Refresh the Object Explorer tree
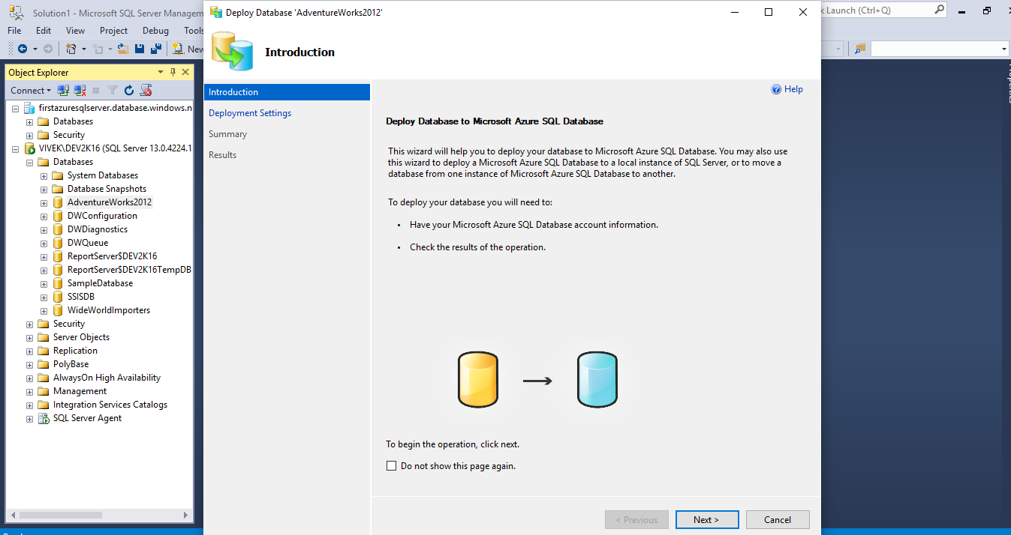This screenshot has width=1011, height=535. pyautogui.click(x=129, y=91)
